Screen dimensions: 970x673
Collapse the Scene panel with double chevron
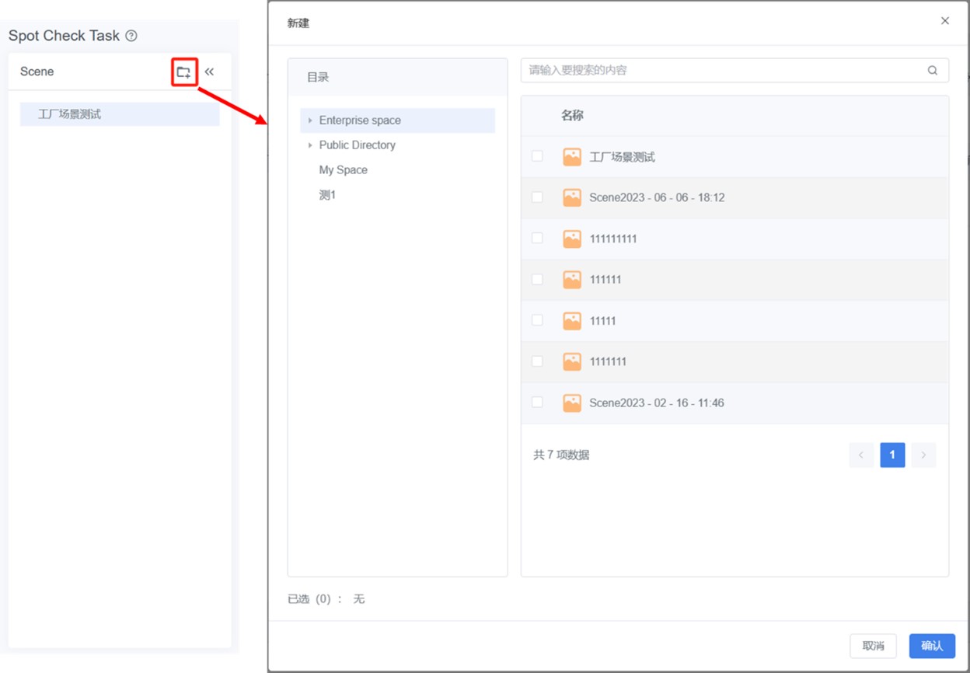209,72
